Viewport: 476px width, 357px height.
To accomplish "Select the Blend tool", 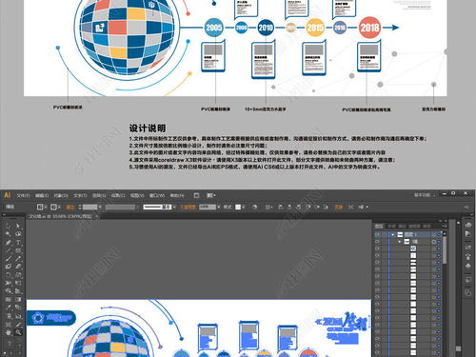I will 18,307.
